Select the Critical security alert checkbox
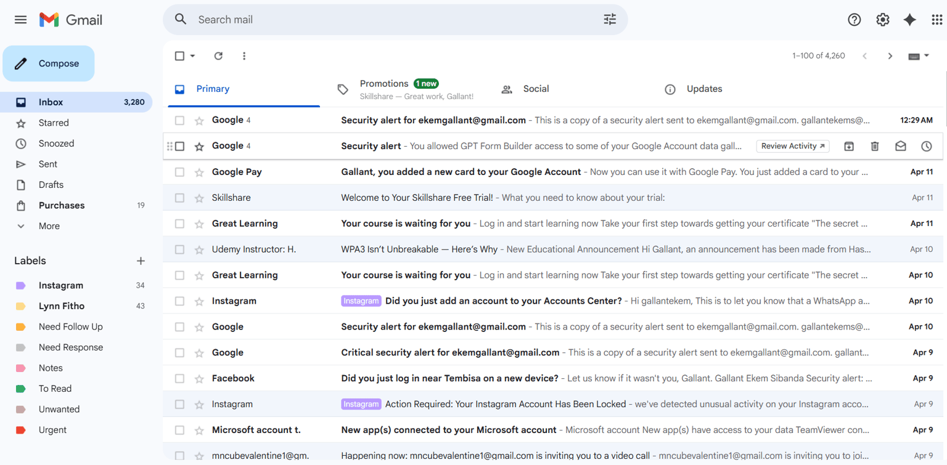Viewport: 947px width, 465px height. (179, 353)
